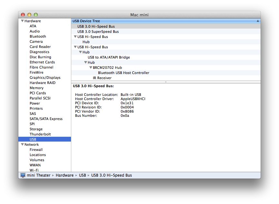Click mini Theater in the path bar

tap(39, 175)
